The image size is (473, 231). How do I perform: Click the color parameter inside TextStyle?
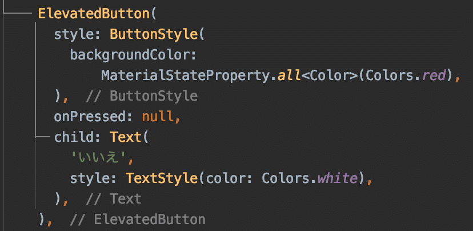click(226, 179)
